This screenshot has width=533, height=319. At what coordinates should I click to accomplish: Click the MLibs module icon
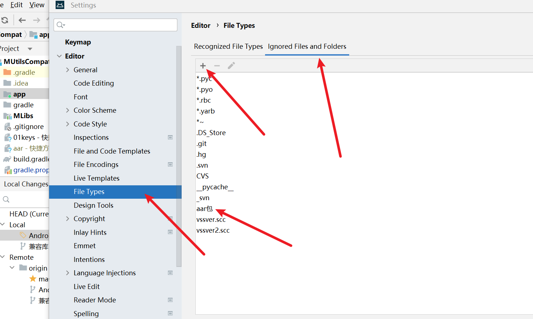[8, 116]
